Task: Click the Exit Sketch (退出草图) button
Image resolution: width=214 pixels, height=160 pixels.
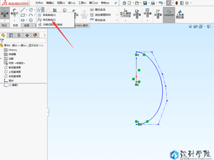Action: [4, 13]
